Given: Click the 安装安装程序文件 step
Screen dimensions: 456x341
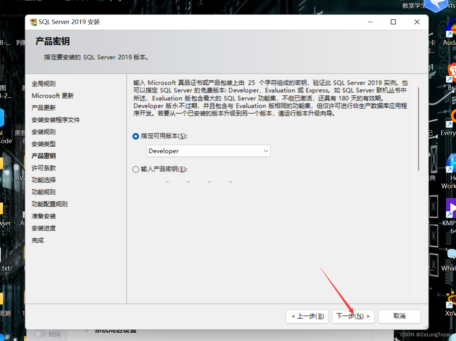Looking at the screenshot, I should (x=56, y=120).
